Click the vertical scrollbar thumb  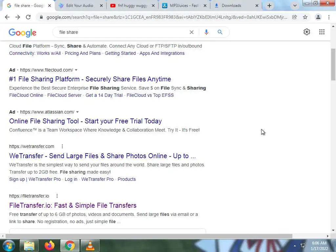pyautogui.click(x=333, y=64)
